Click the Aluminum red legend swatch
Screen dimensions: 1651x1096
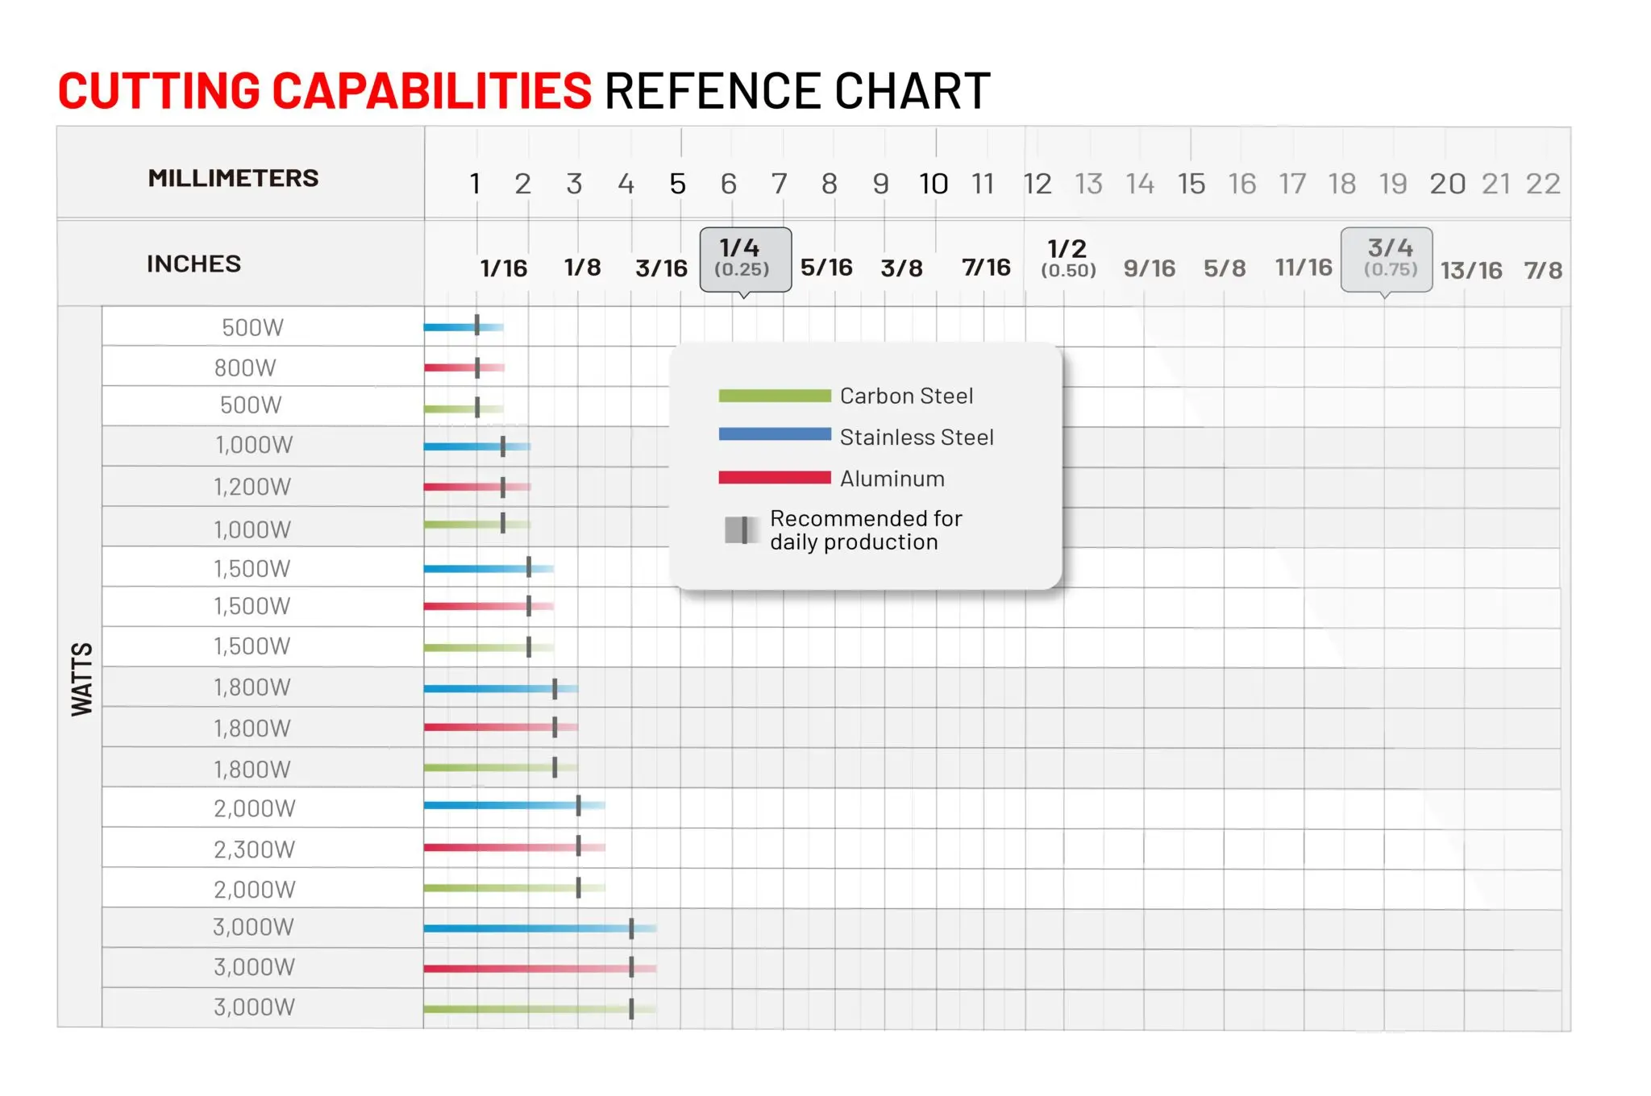click(774, 478)
